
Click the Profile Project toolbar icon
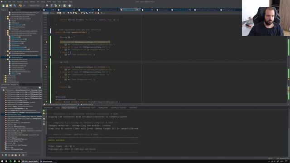pos(69,6)
